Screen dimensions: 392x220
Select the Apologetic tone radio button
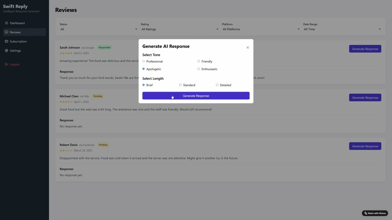pos(144,69)
